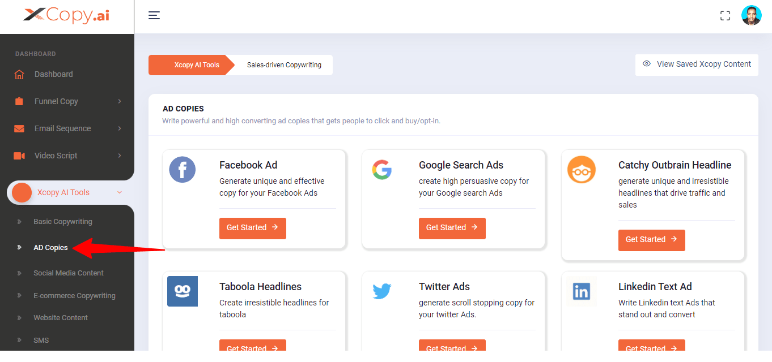
Task: Click Get Started for Google Search Ads
Action: (452, 228)
